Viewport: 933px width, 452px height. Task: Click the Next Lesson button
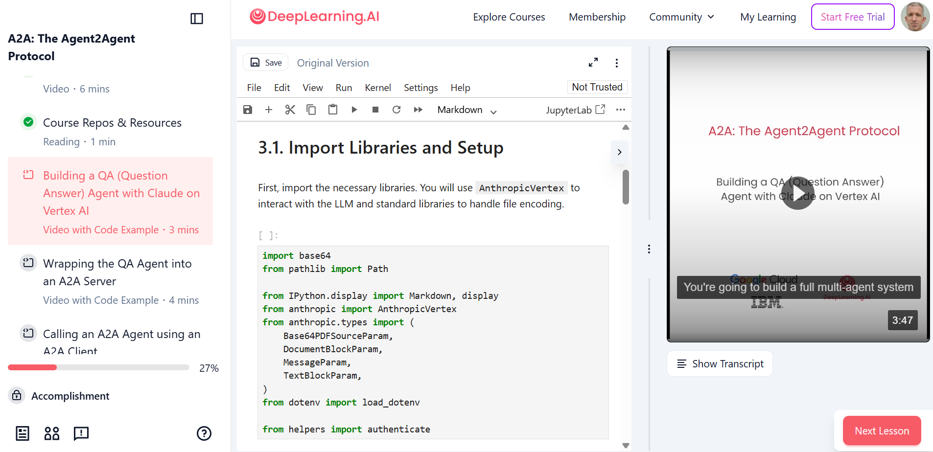point(882,431)
